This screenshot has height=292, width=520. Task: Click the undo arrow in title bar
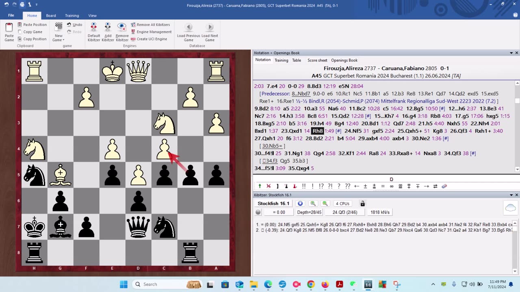pyautogui.click(x=6, y=4)
